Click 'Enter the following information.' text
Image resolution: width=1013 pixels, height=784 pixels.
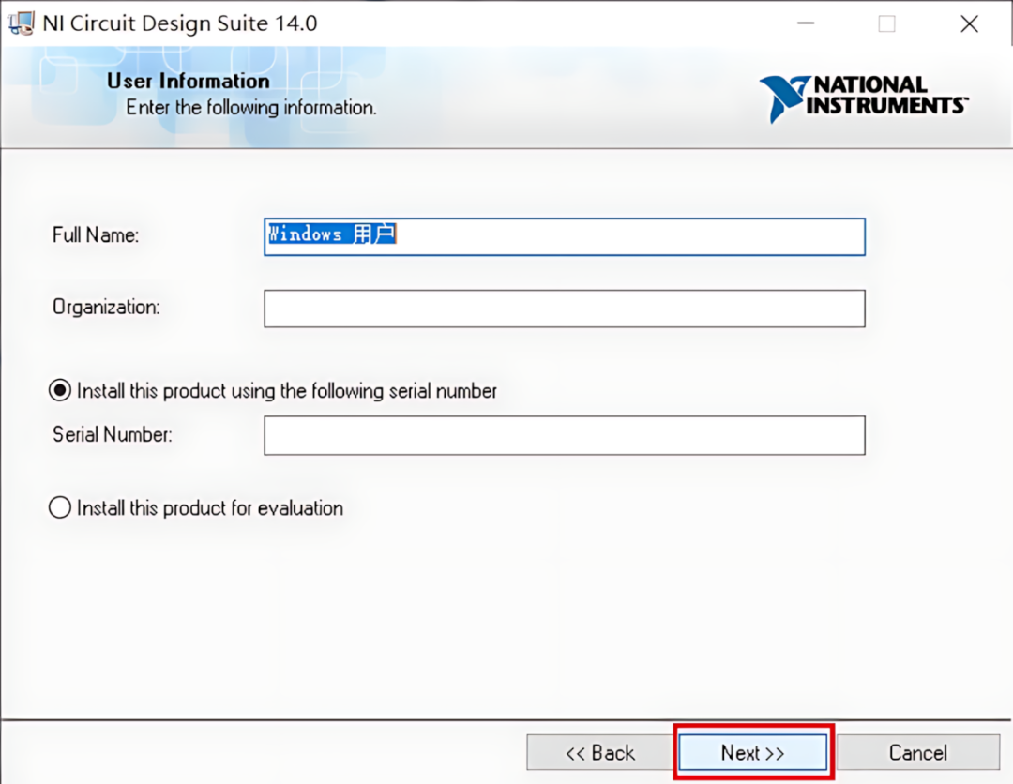[250, 107]
